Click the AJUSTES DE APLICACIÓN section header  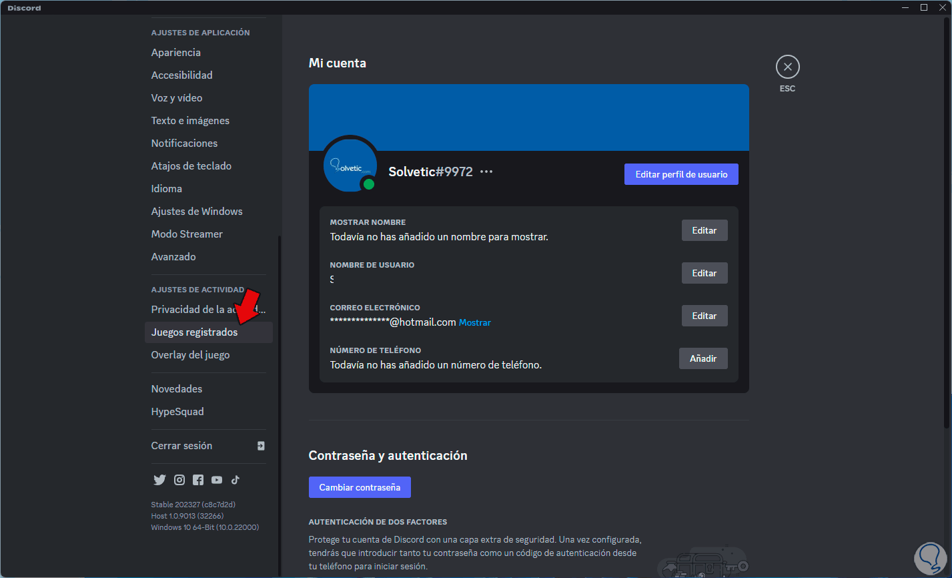pos(201,33)
